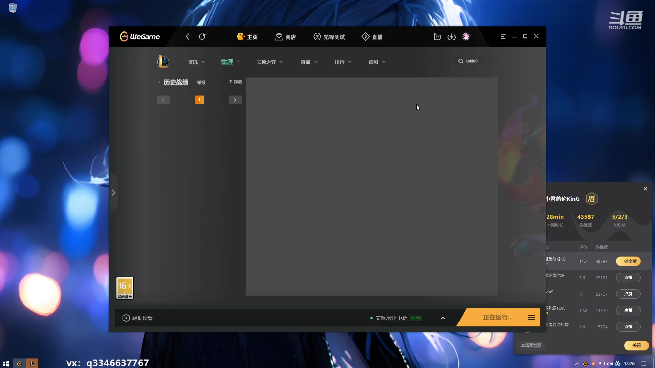Expand the up-chevron in bottom bar
655x368 pixels.
443,318
